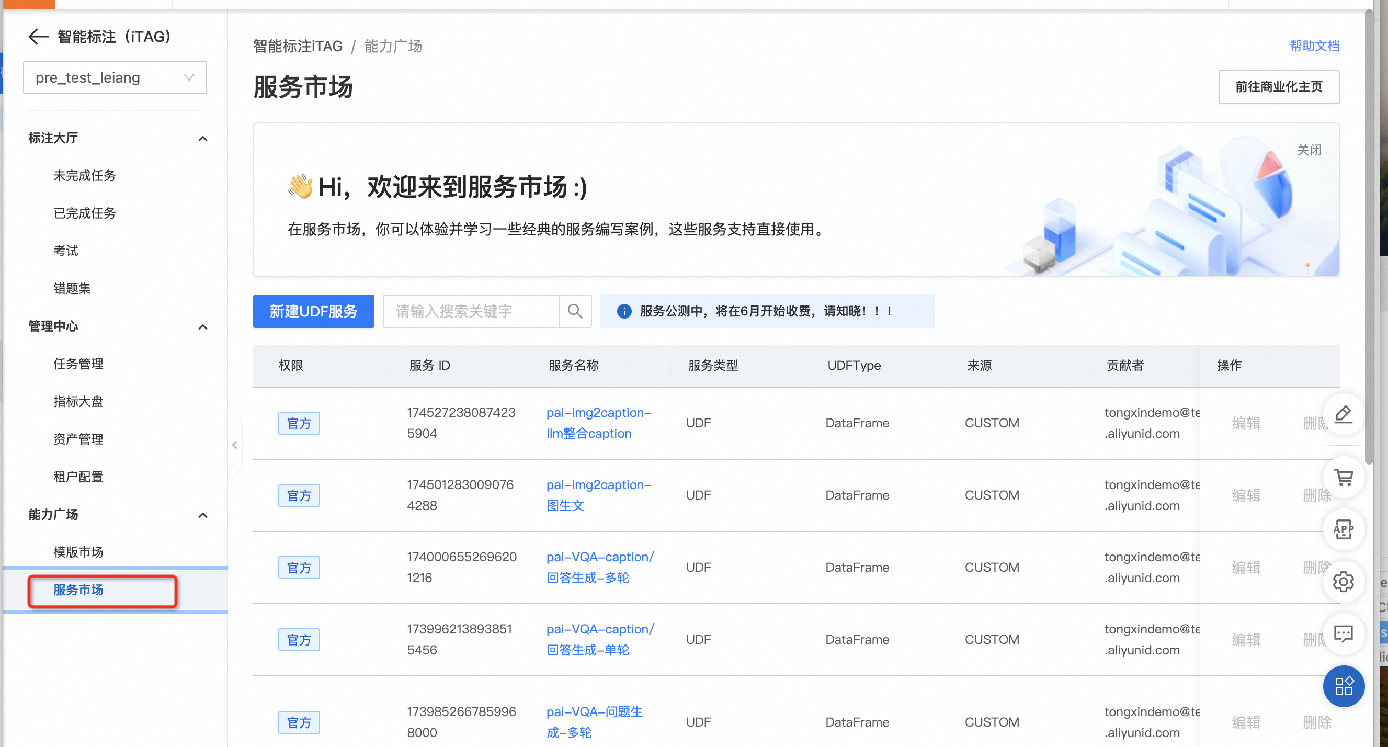
Task: Open pai-VQA-caption/回答生成-多轮 service link
Action: [600, 568]
